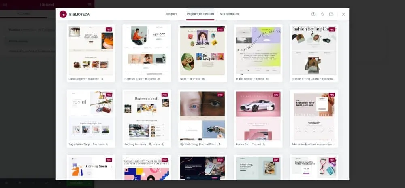Choose the Music Festival template thumbnail

258,51
